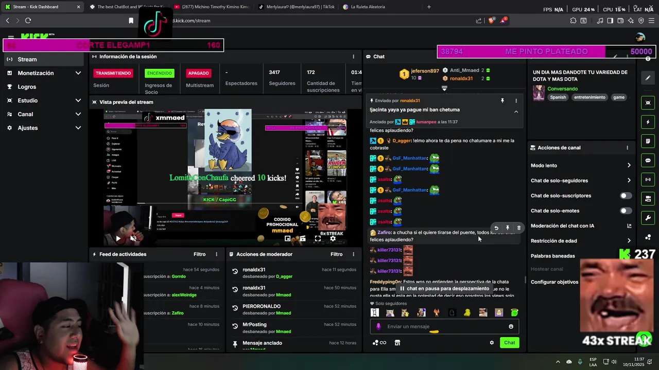Click the green Chat send button

(509, 343)
